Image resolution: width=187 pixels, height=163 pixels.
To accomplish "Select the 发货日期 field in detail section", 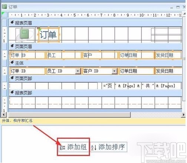I will [x=168, y=71].
